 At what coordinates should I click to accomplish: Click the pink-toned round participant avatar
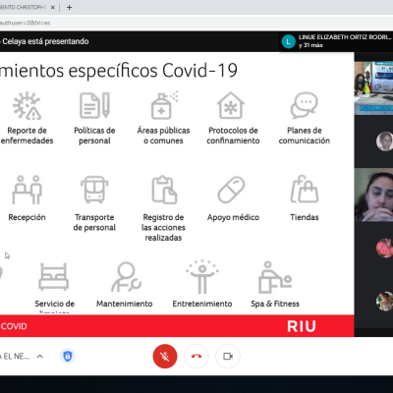[x=384, y=248]
